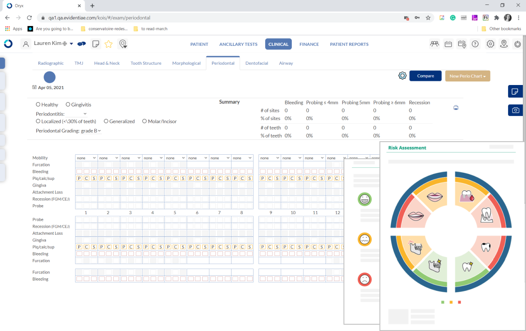Image resolution: width=526 pixels, height=331 pixels.
Task: Click the green status square below the Risk Assessment wheel
Action: 442,302
